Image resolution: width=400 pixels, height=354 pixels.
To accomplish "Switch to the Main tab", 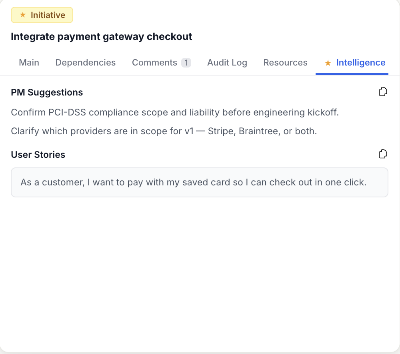I will [28, 63].
